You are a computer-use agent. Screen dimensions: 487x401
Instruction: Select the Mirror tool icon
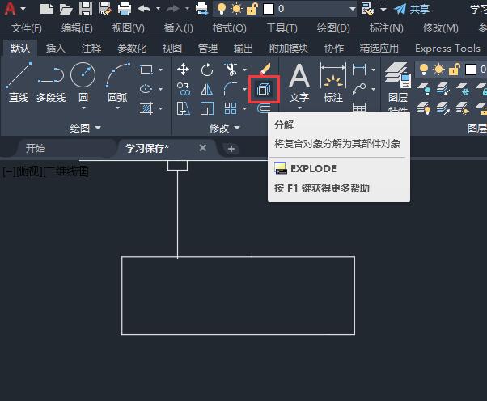pos(207,89)
